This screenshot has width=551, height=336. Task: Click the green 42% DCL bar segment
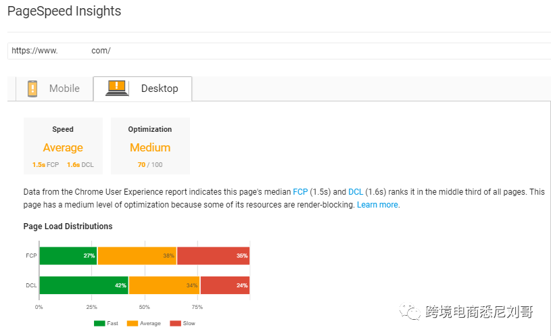[84, 285]
